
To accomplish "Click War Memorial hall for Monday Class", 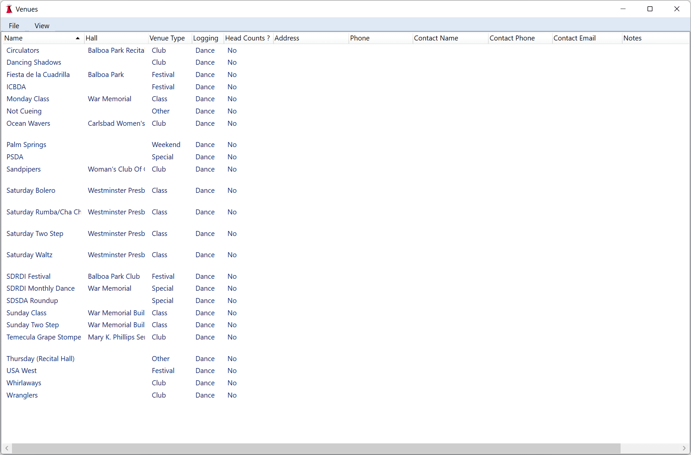I will click(x=110, y=99).
